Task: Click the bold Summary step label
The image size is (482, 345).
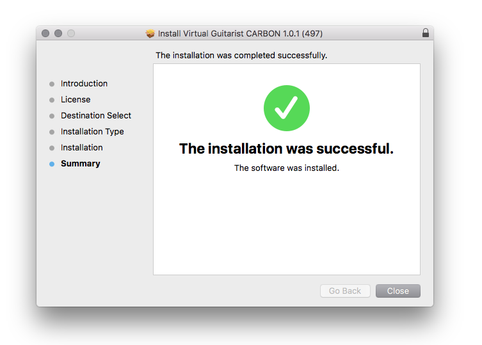Action: 80,164
